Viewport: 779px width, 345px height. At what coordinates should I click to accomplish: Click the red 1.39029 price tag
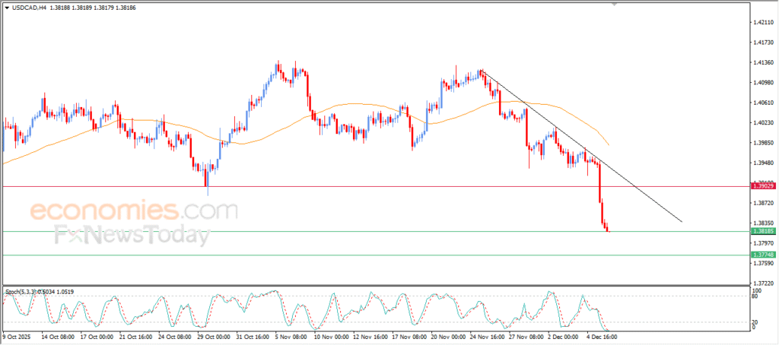(x=762, y=185)
